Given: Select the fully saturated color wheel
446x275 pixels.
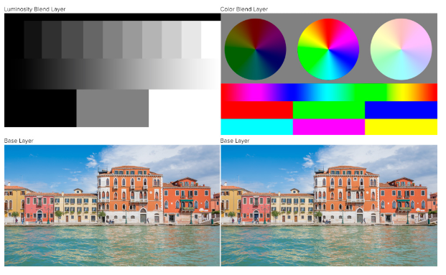Looking at the screenshot, I should tap(328, 50).
